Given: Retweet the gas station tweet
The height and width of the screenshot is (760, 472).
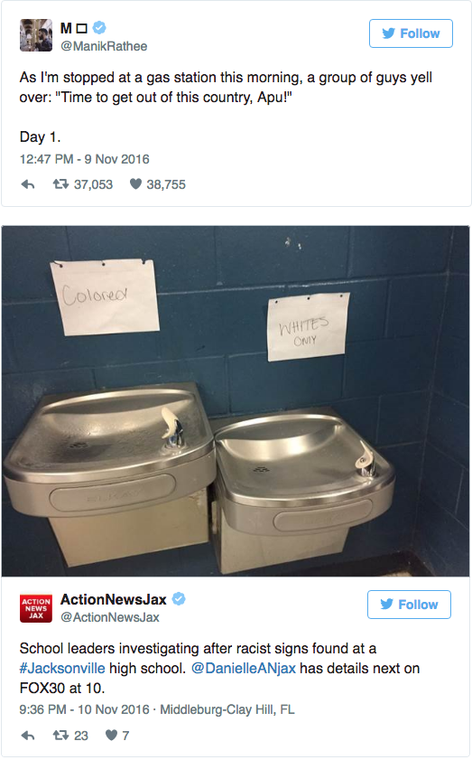Looking at the screenshot, I should pyautogui.click(x=60, y=184).
